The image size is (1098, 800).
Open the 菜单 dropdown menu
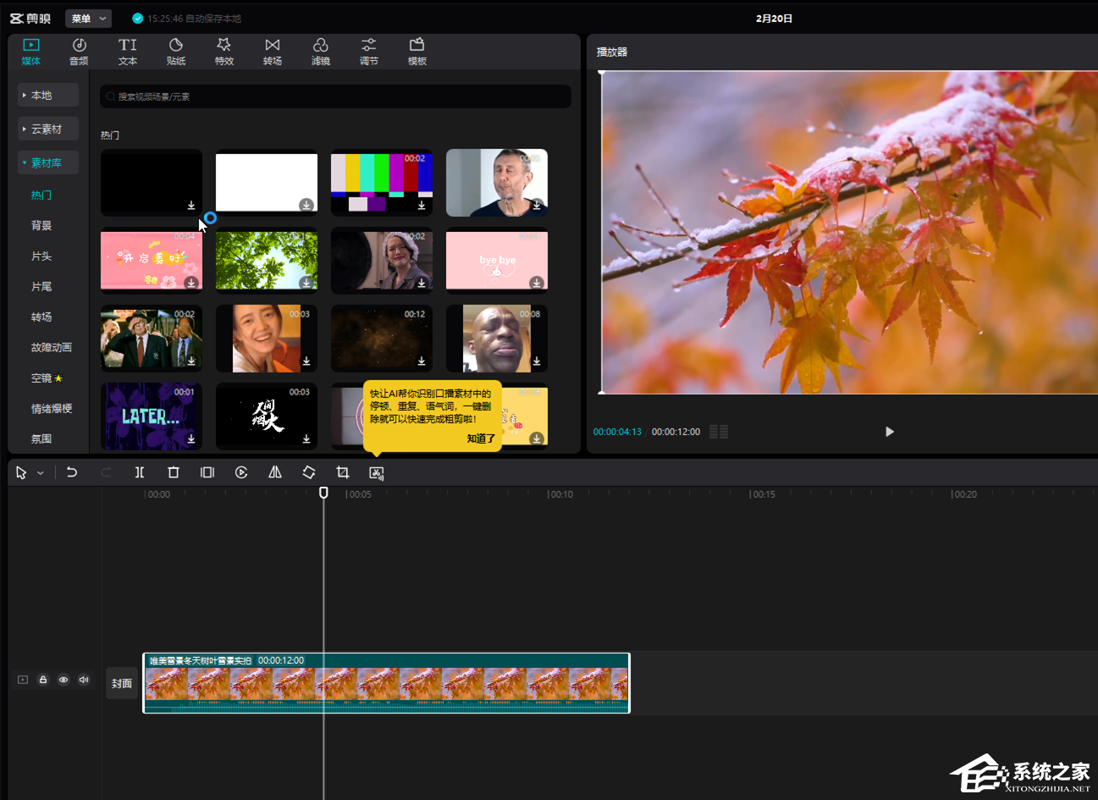pyautogui.click(x=89, y=18)
